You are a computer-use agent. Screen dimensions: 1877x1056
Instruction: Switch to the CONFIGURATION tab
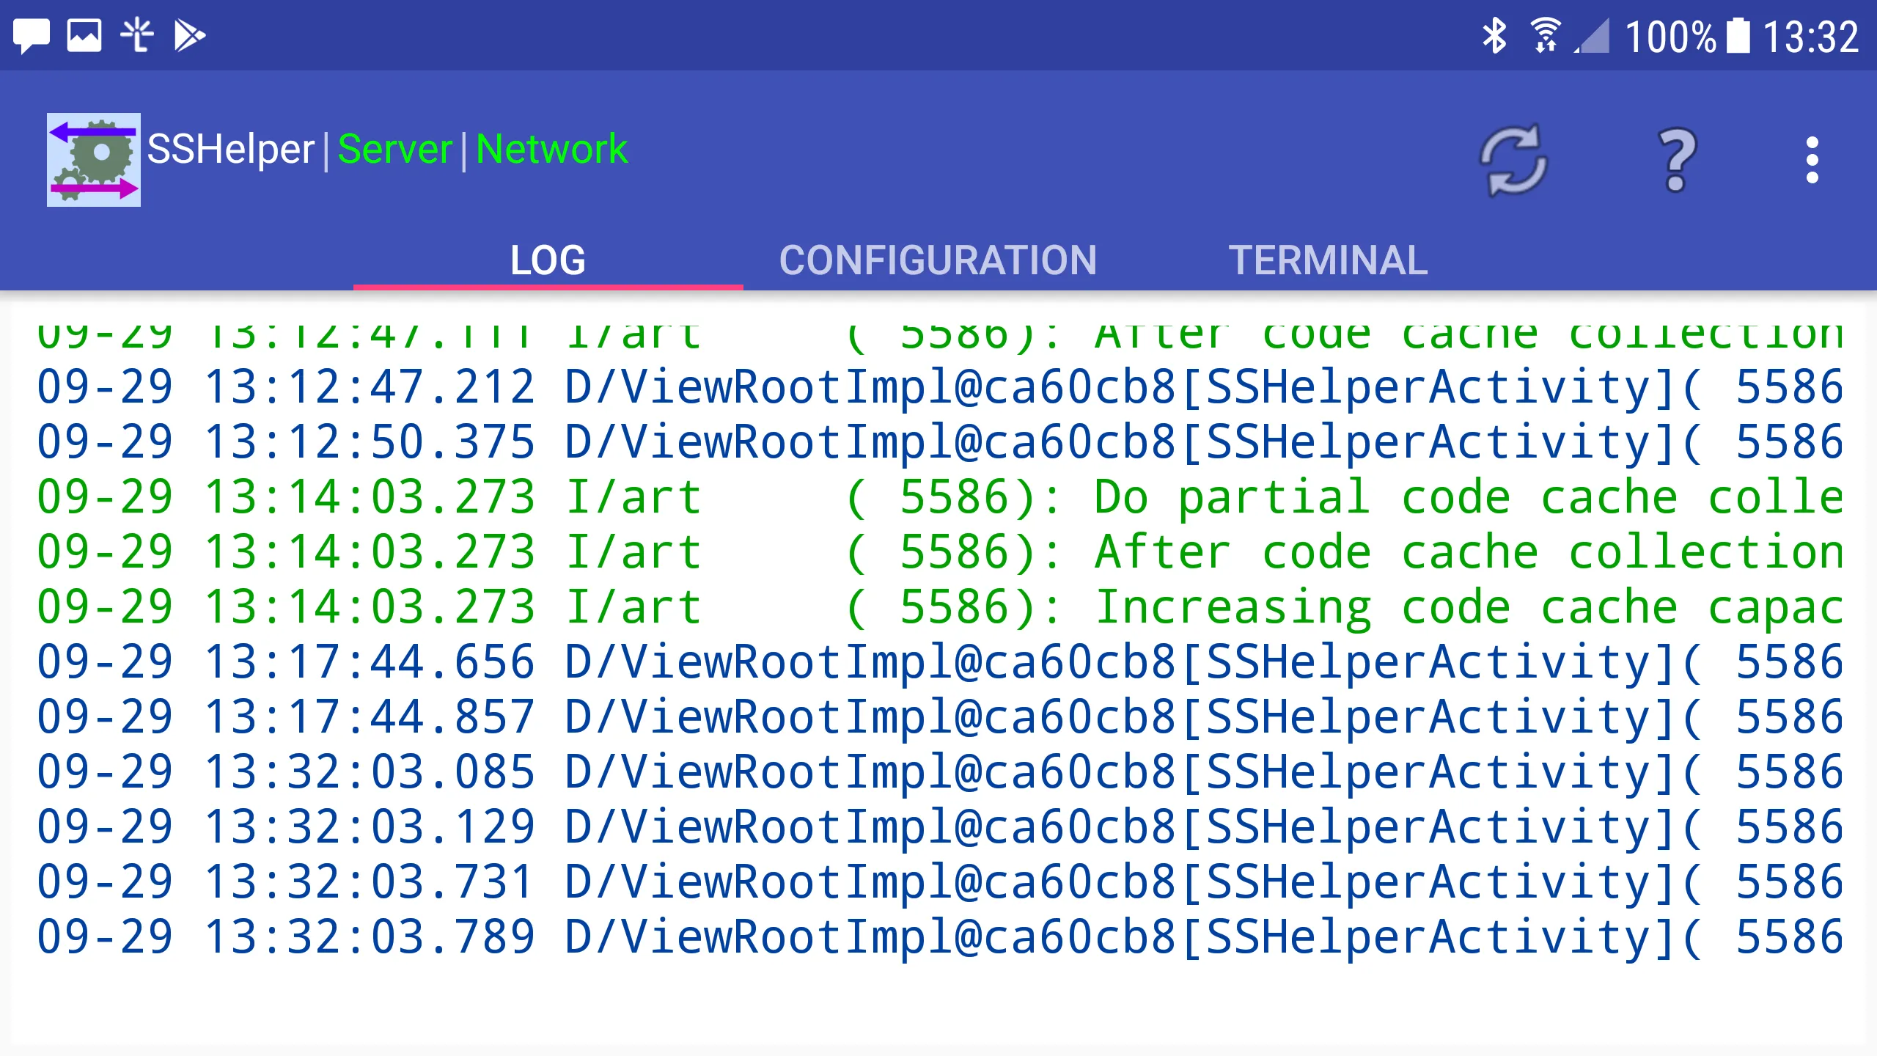[938, 259]
